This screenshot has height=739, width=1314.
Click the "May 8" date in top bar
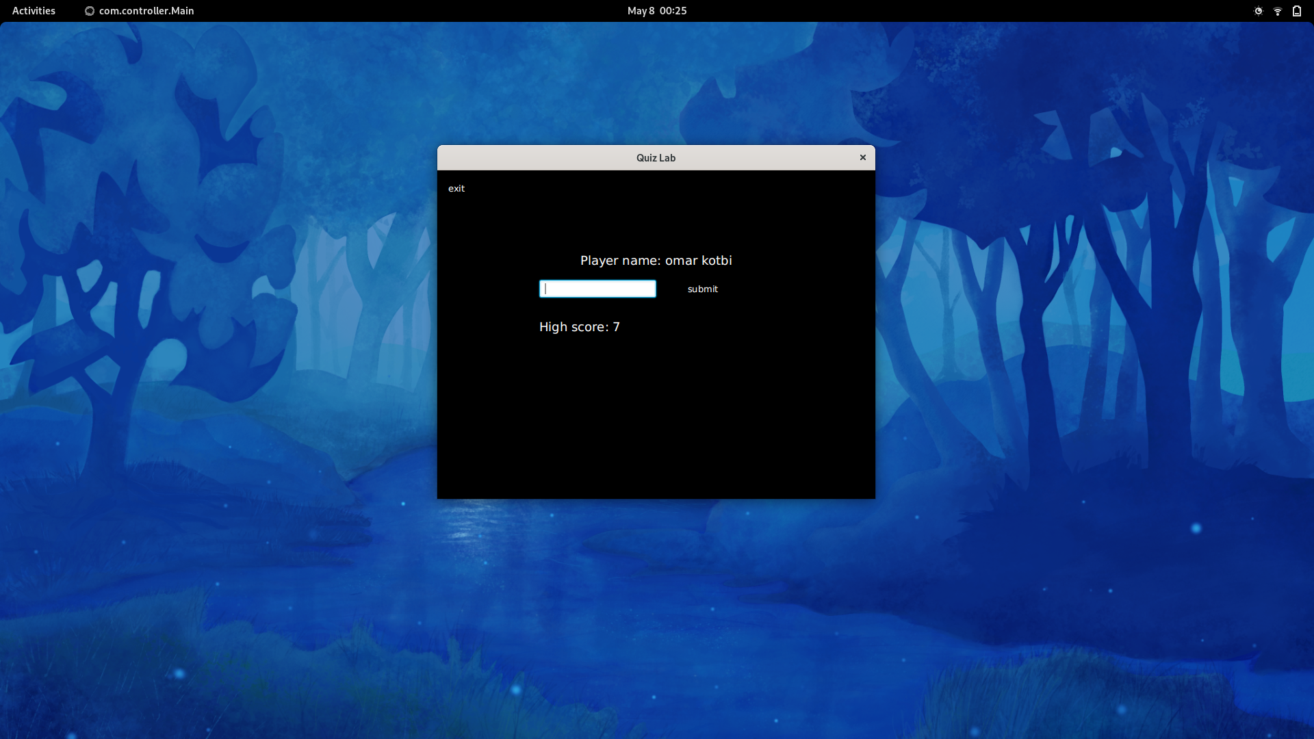pos(641,11)
